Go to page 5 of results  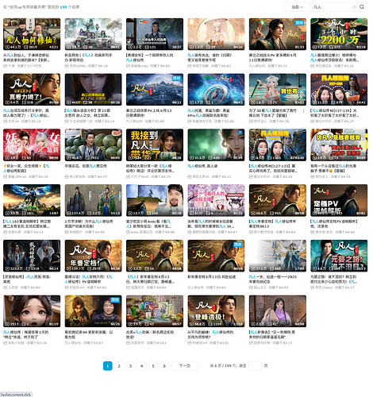click(x=153, y=366)
